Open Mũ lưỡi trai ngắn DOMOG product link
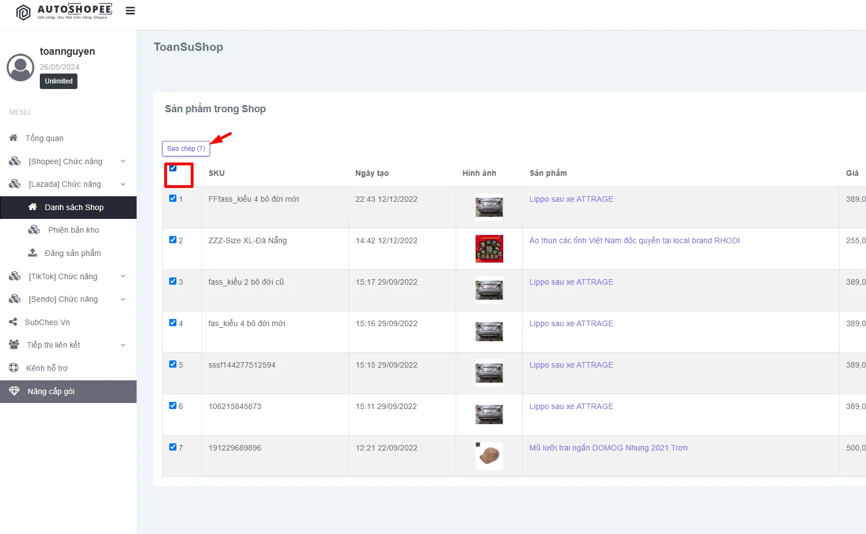Image resolution: width=866 pixels, height=534 pixels. (x=608, y=448)
